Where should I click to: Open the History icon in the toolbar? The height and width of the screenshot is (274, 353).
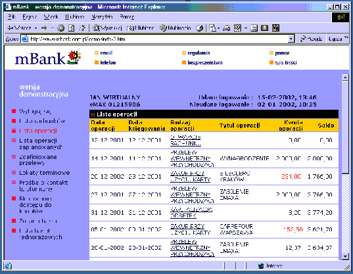pyautogui.click(x=199, y=28)
